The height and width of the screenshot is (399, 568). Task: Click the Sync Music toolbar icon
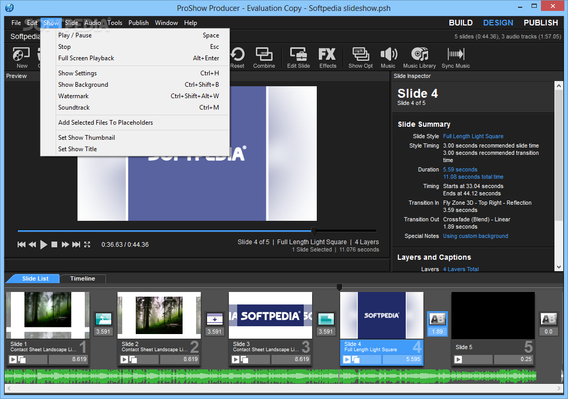pyautogui.click(x=456, y=57)
